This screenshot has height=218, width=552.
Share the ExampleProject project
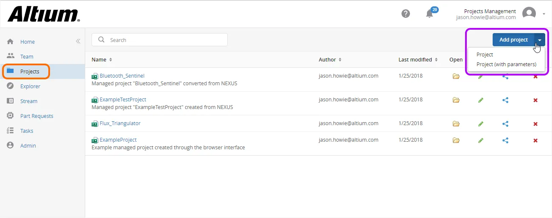click(505, 140)
